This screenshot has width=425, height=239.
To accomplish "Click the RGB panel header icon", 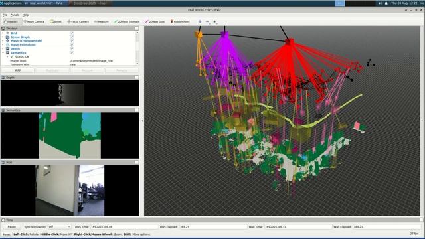I will coord(3,162).
